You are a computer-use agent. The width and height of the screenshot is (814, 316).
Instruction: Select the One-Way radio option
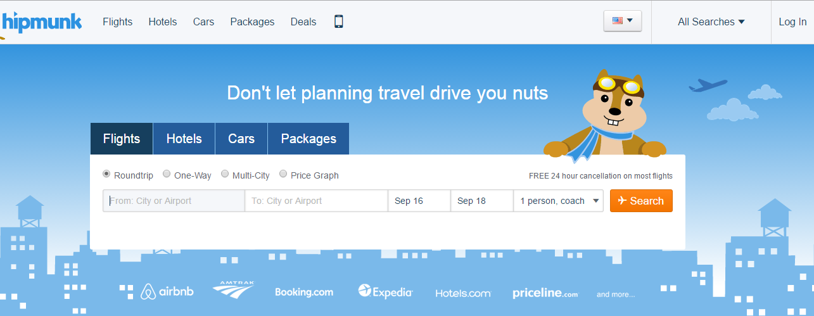tap(187, 175)
